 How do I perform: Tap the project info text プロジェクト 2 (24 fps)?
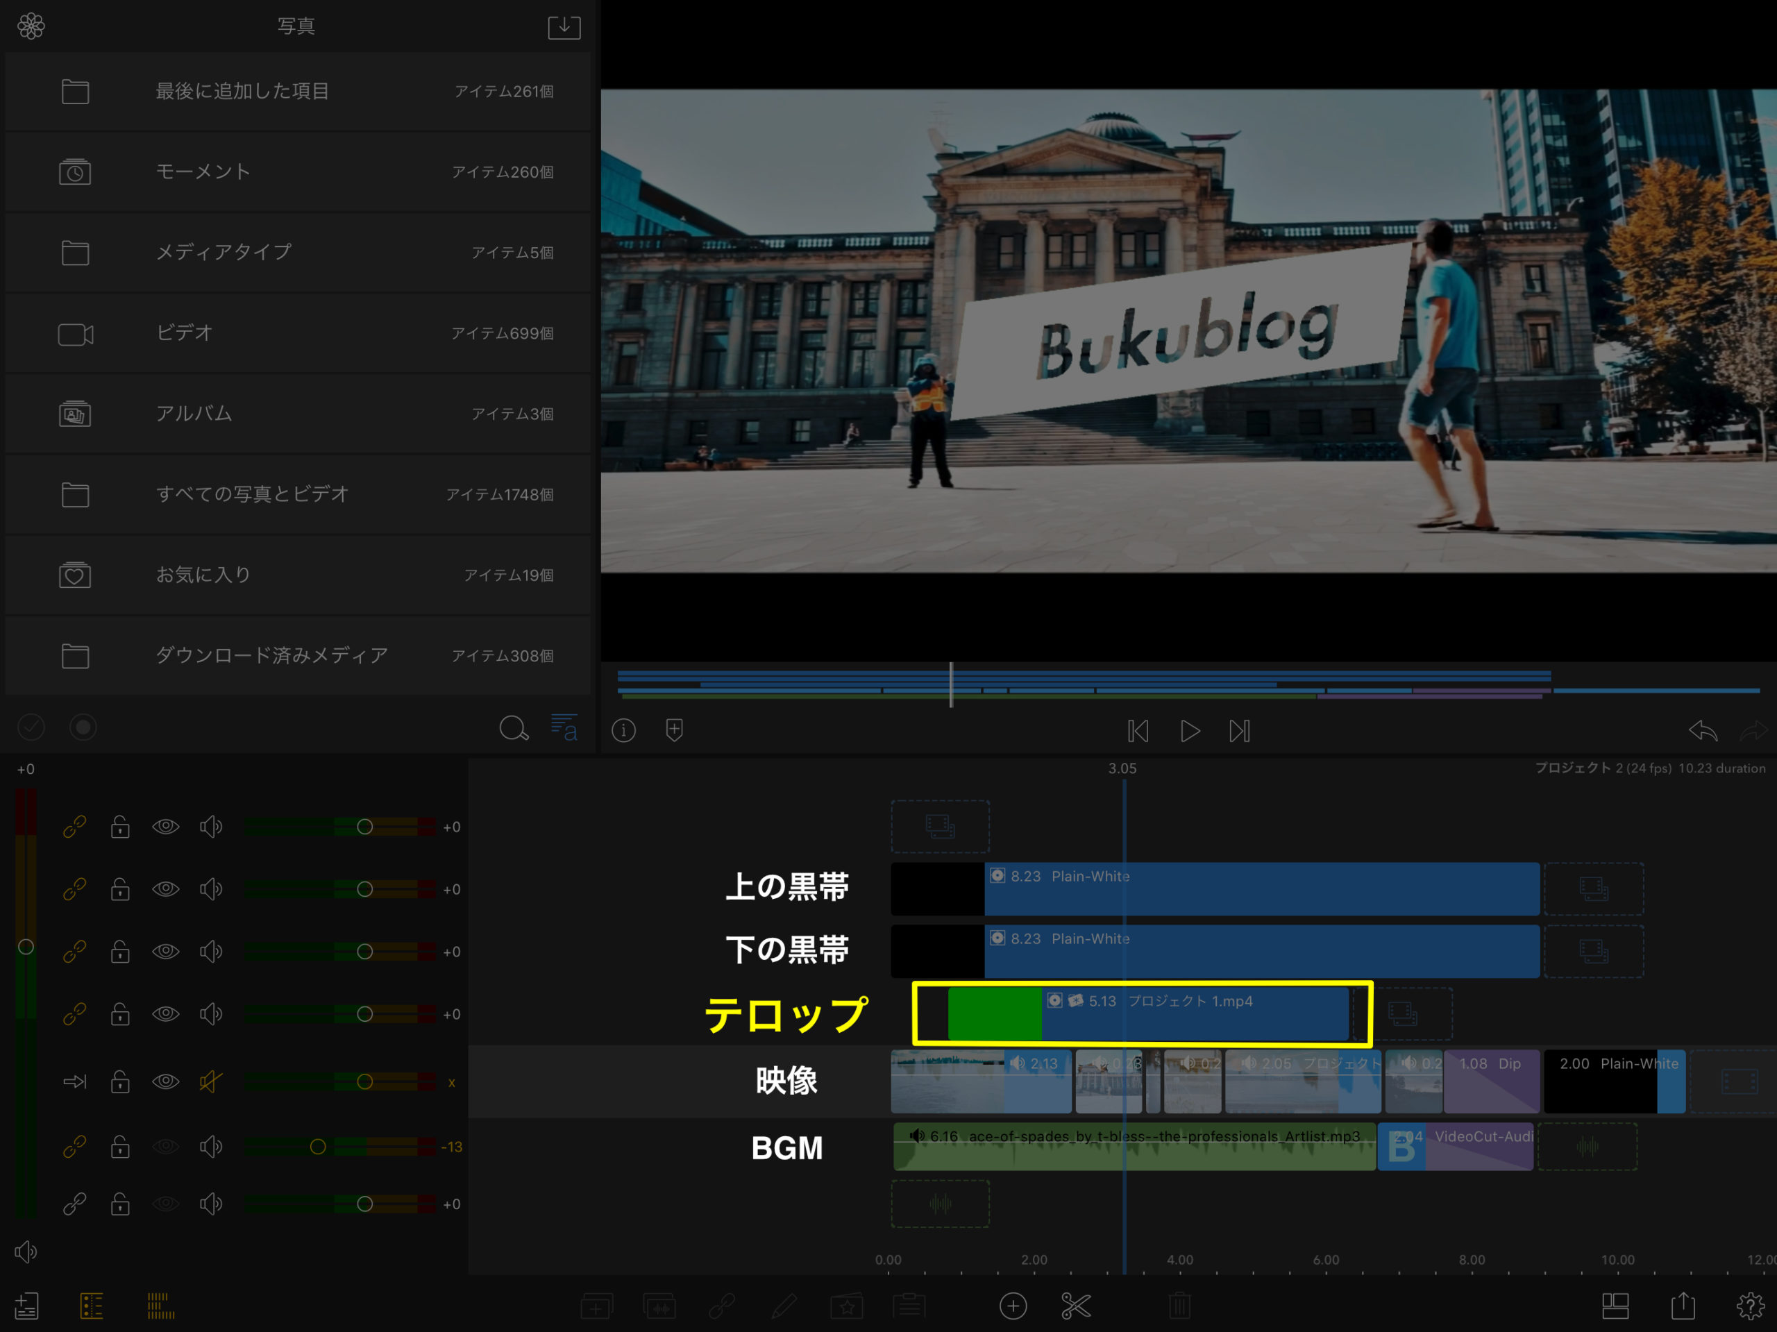(1603, 768)
